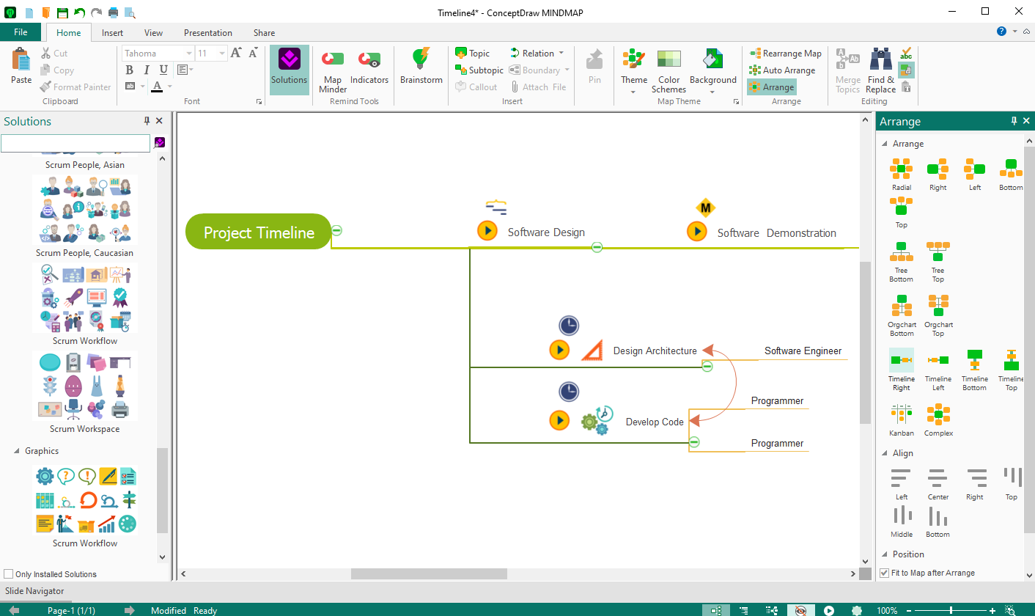
Task: Click the Save icon in quick access bar
Action: pyautogui.click(x=62, y=12)
